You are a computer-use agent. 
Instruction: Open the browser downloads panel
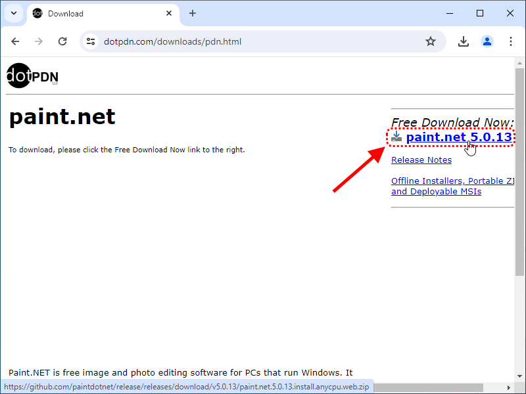pos(464,41)
